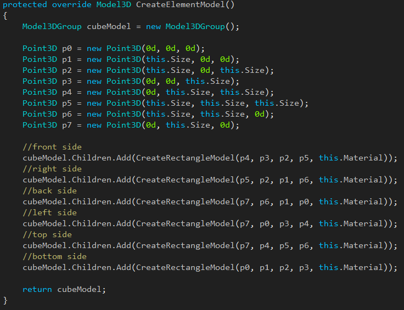
Task: Click the variable name p7 in its declaration
Action: point(67,125)
